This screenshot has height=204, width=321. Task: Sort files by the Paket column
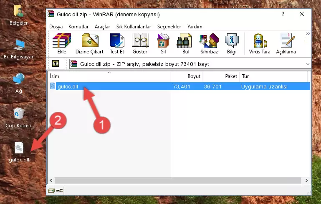tap(221, 76)
